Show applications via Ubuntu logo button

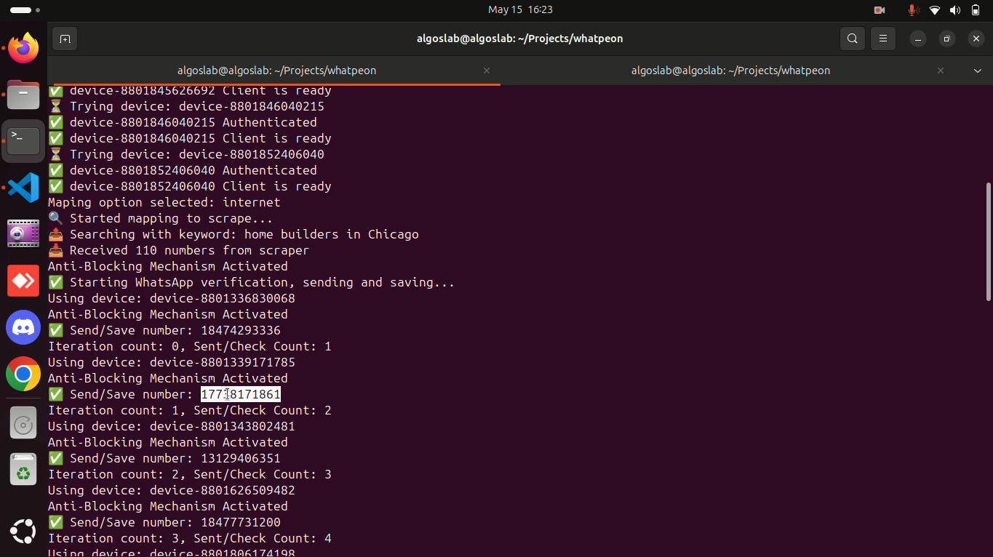point(23,532)
